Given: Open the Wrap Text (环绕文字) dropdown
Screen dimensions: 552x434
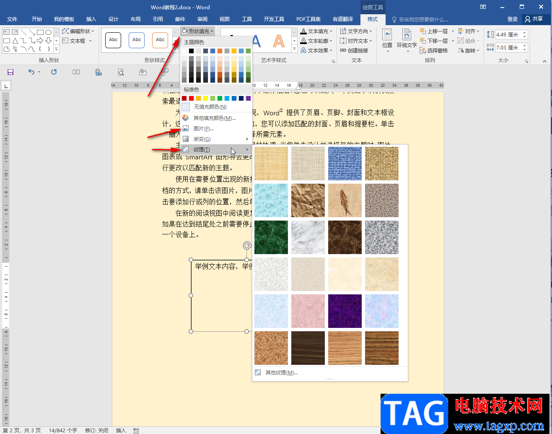Looking at the screenshot, I should (407, 41).
